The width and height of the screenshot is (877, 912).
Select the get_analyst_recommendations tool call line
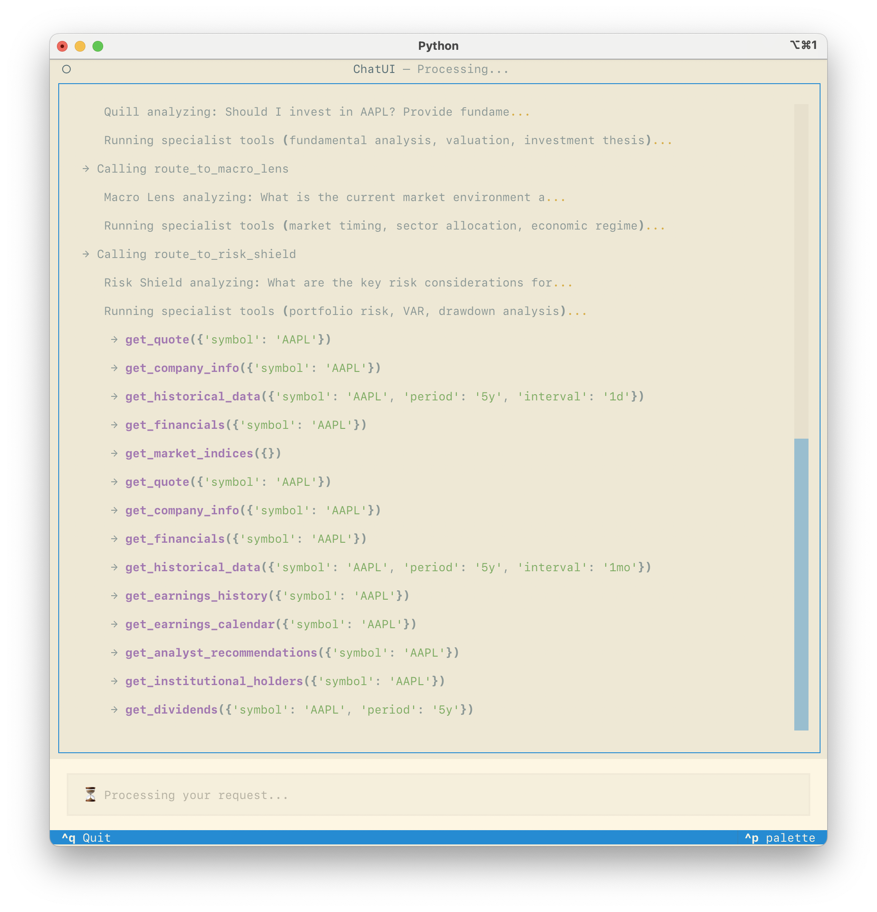tap(292, 653)
